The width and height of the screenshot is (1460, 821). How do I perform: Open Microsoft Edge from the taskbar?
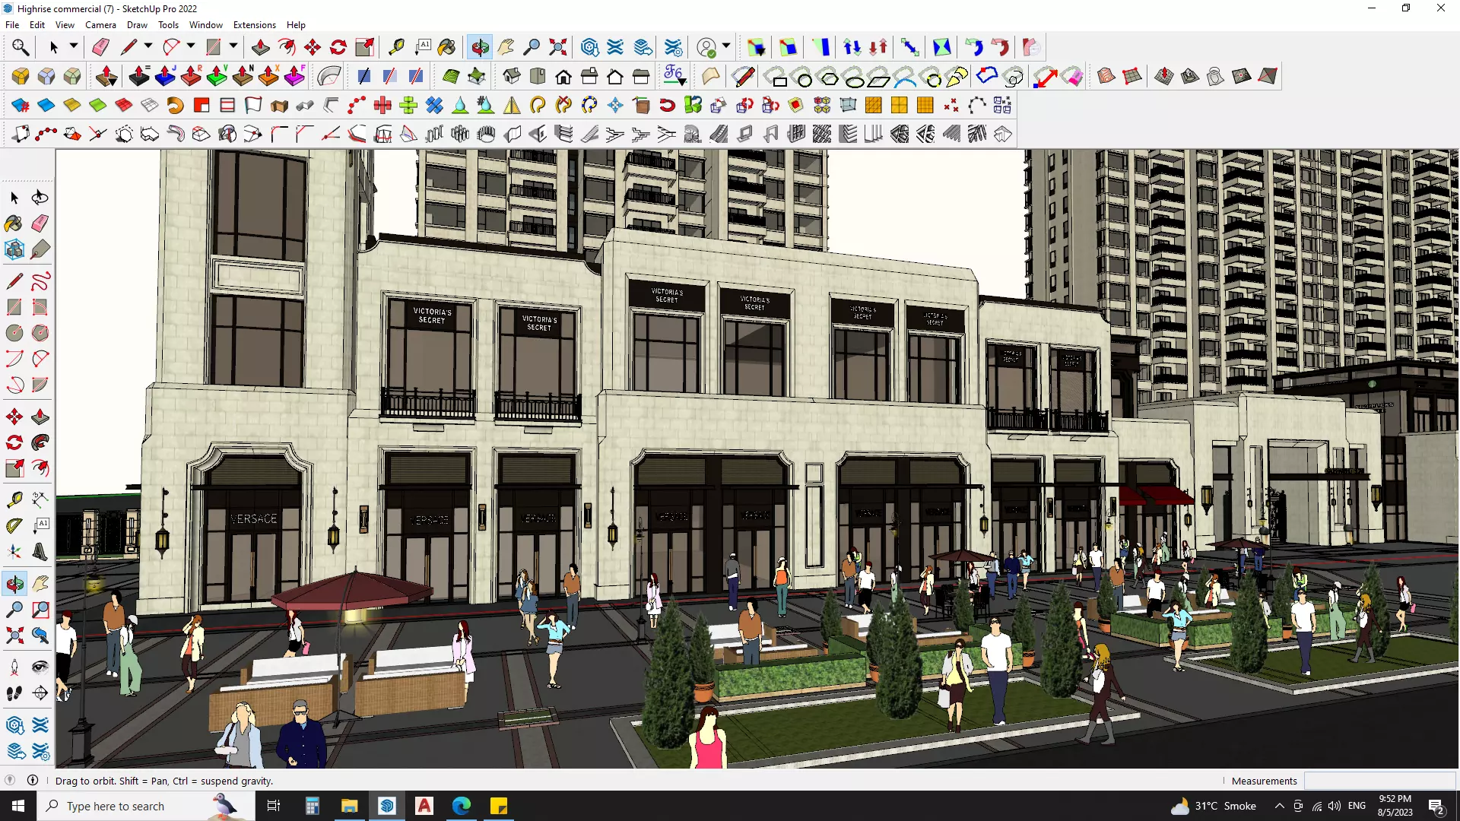pyautogui.click(x=462, y=806)
